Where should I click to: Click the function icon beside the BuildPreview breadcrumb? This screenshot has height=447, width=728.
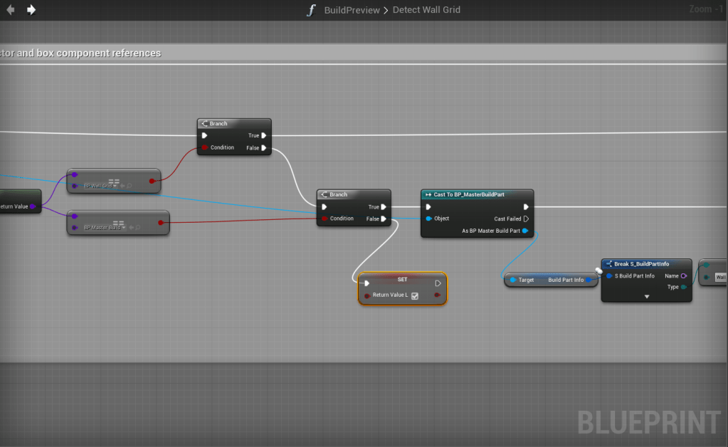pyautogui.click(x=310, y=10)
